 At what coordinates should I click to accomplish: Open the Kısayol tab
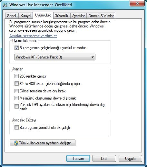tap(26, 16)
